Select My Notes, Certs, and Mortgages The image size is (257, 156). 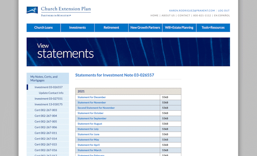(x=48, y=78)
